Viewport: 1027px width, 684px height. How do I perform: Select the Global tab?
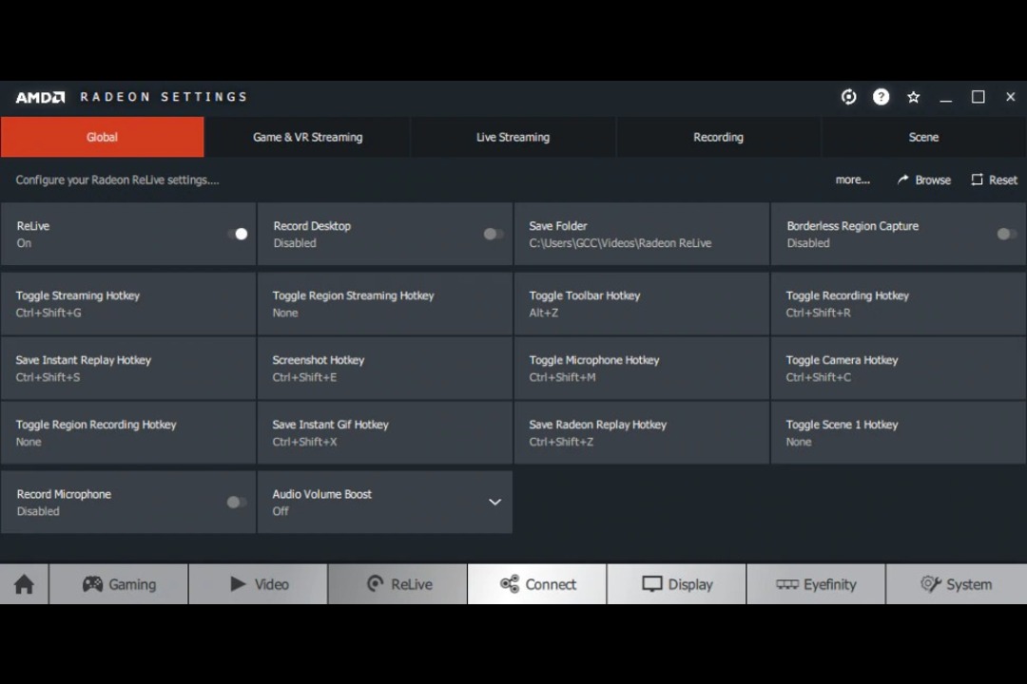[x=102, y=137]
